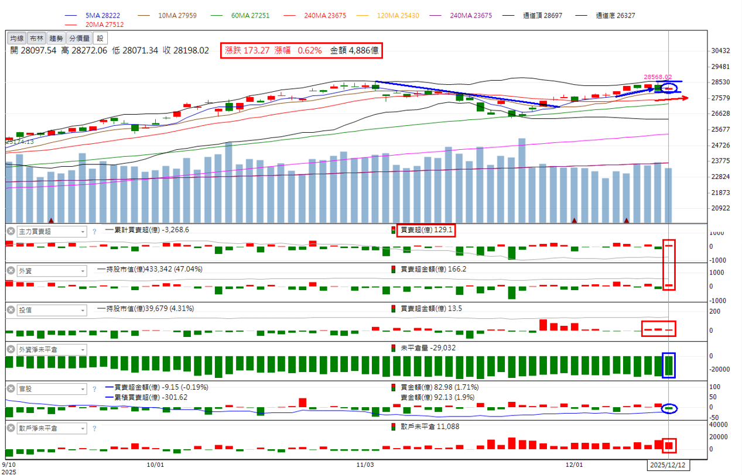Switch to the 均線 overlay tab
The width and height of the screenshot is (742, 475).
[17, 38]
